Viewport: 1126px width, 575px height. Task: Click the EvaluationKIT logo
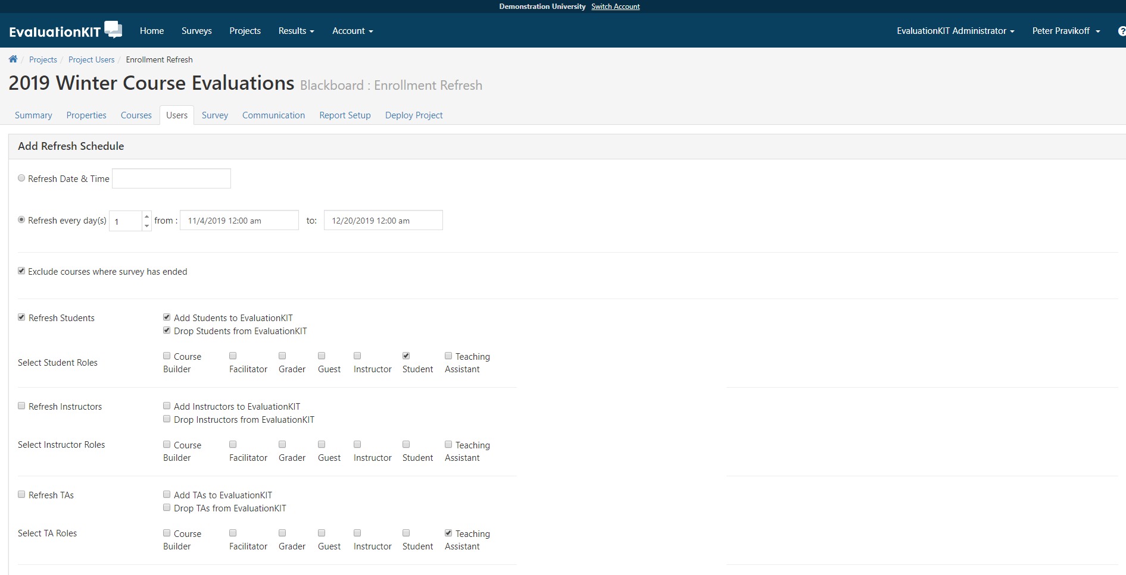tap(65, 31)
